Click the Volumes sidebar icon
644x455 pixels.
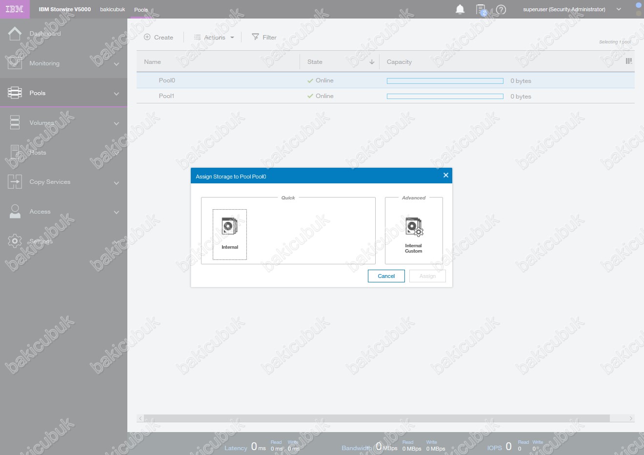click(15, 122)
